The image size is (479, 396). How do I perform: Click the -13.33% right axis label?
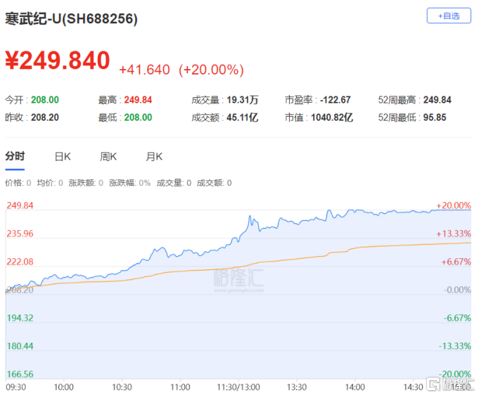click(455, 346)
